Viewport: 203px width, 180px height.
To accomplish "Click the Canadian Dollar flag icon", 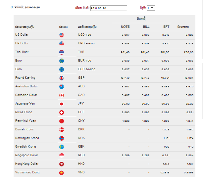I will tap(62, 95).
